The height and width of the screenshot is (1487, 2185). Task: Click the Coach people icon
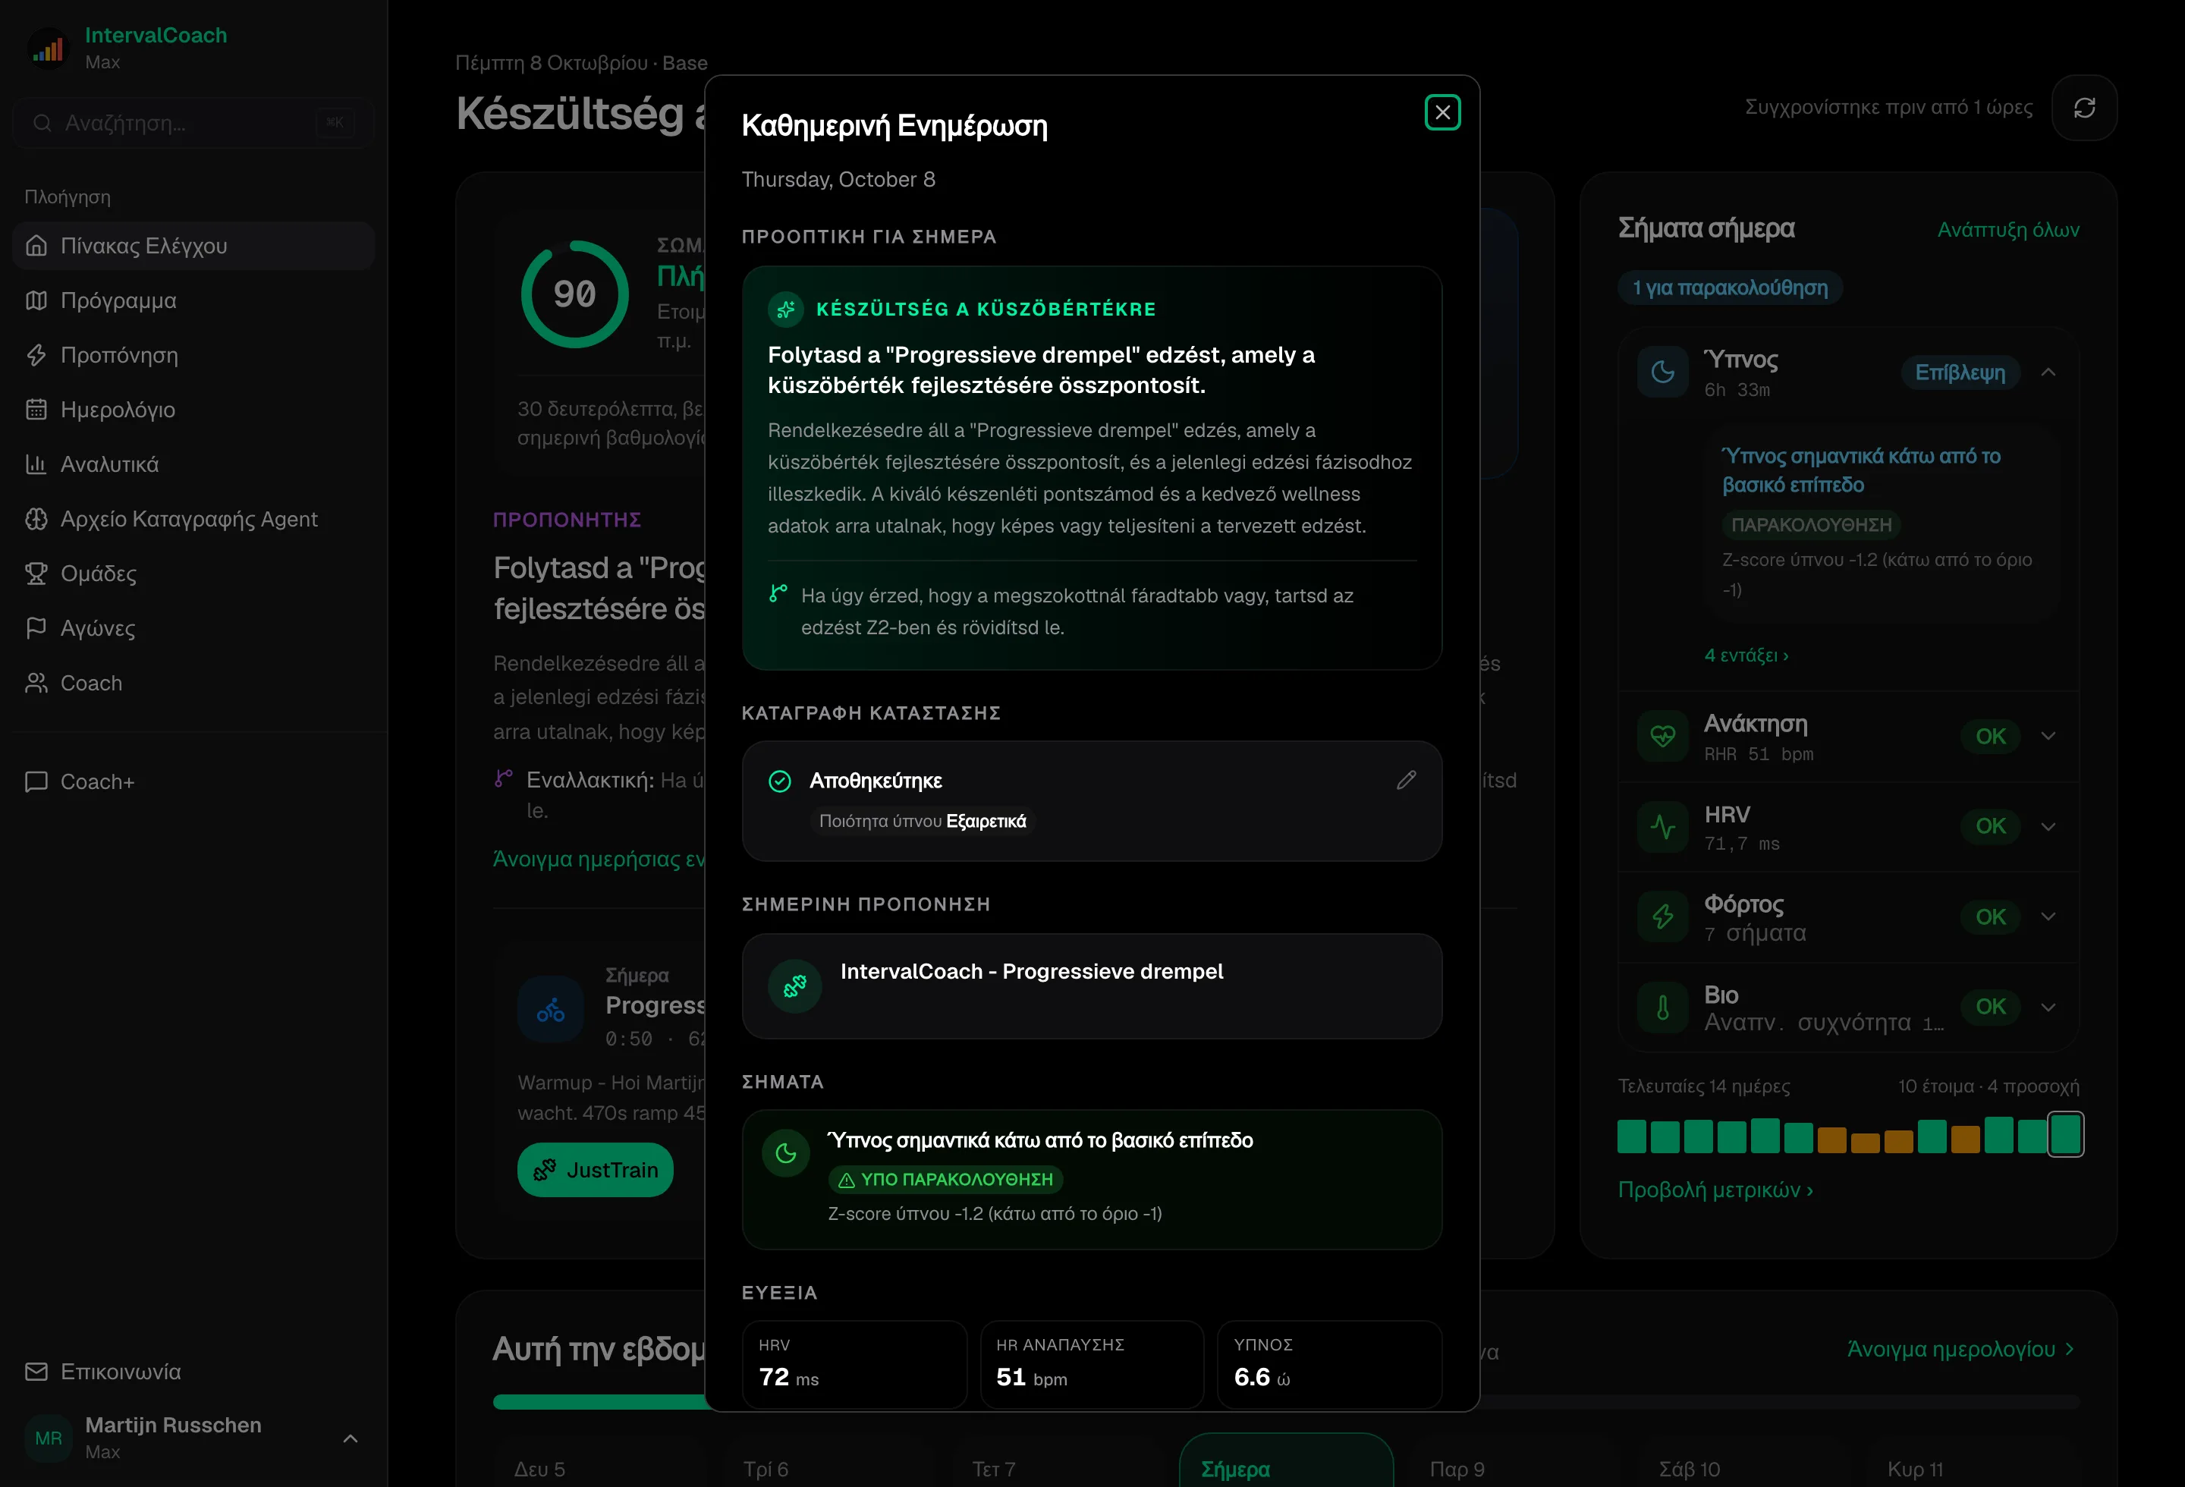coord(36,684)
